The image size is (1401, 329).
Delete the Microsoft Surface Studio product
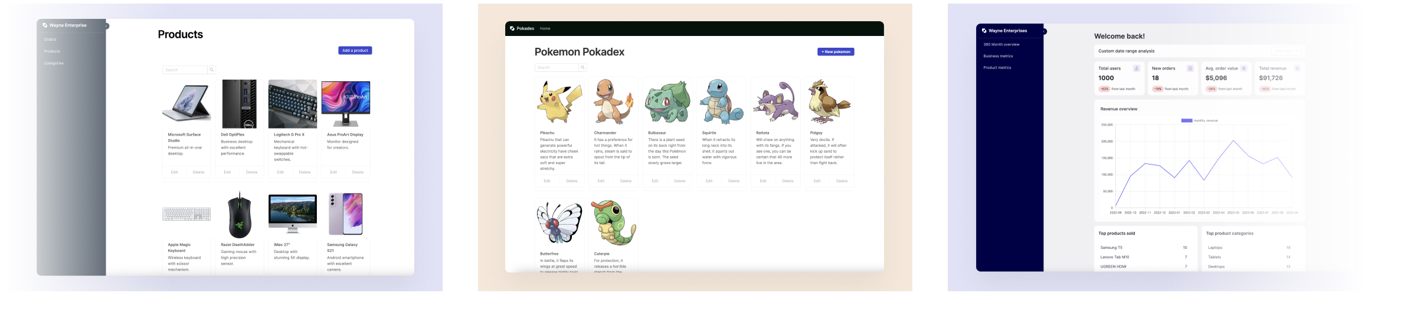pyautogui.click(x=198, y=172)
